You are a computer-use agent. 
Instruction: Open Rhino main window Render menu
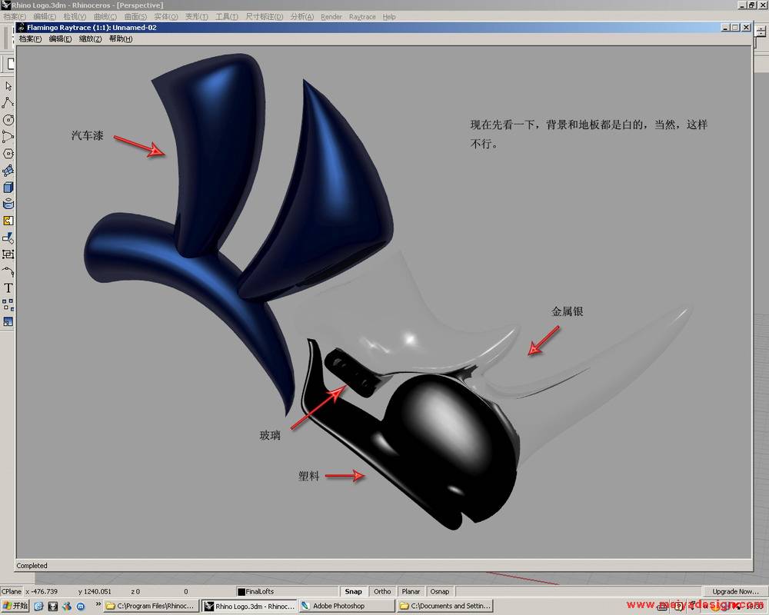[x=331, y=17]
